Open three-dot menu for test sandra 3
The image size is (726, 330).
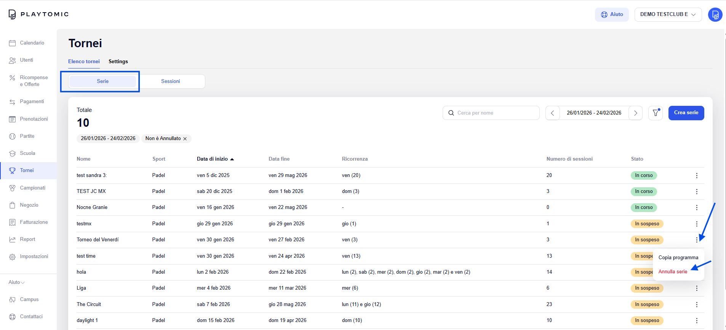[697, 175]
